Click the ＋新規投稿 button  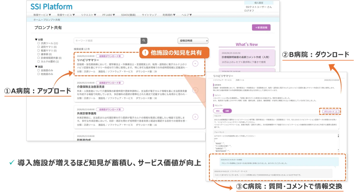click(x=261, y=27)
